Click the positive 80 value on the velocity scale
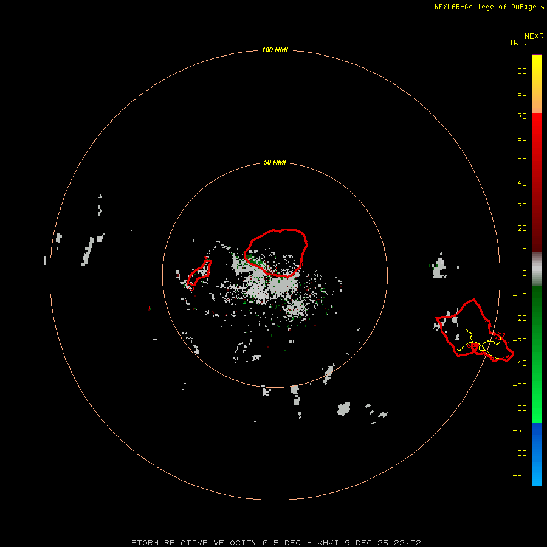The image size is (547, 547). point(522,93)
